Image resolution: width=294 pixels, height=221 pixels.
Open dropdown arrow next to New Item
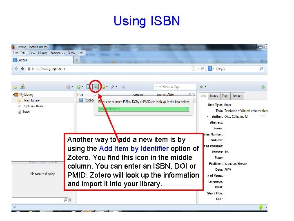82,87
